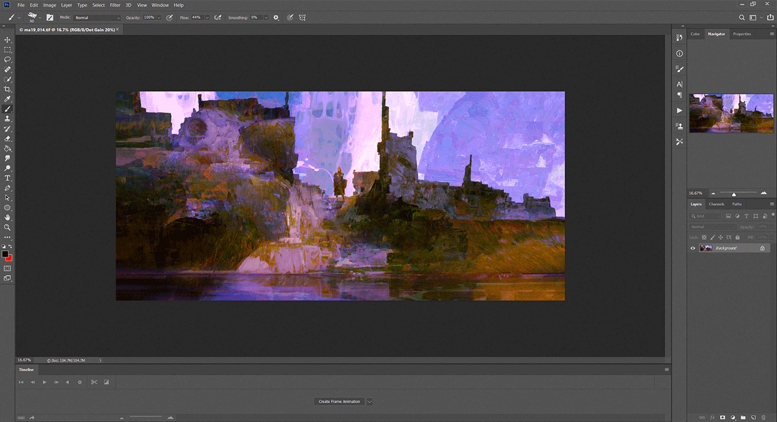
Task: Open the Actions panel play icon in dock
Action: (x=679, y=111)
